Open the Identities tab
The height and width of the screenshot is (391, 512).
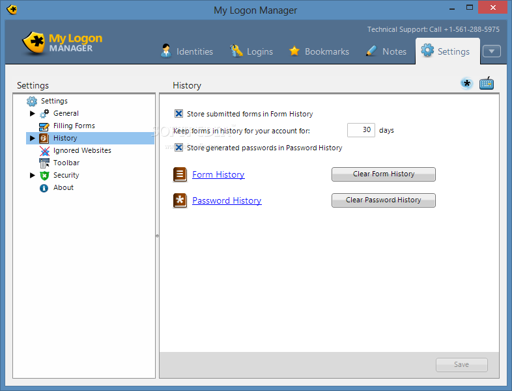pyautogui.click(x=187, y=51)
